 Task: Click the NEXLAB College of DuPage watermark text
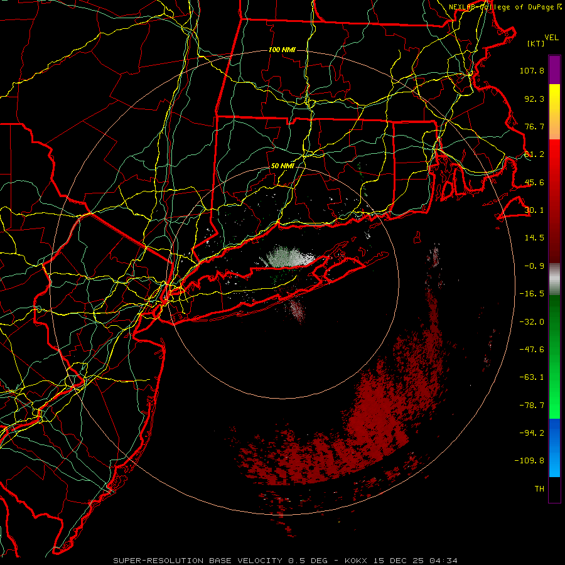(x=506, y=7)
